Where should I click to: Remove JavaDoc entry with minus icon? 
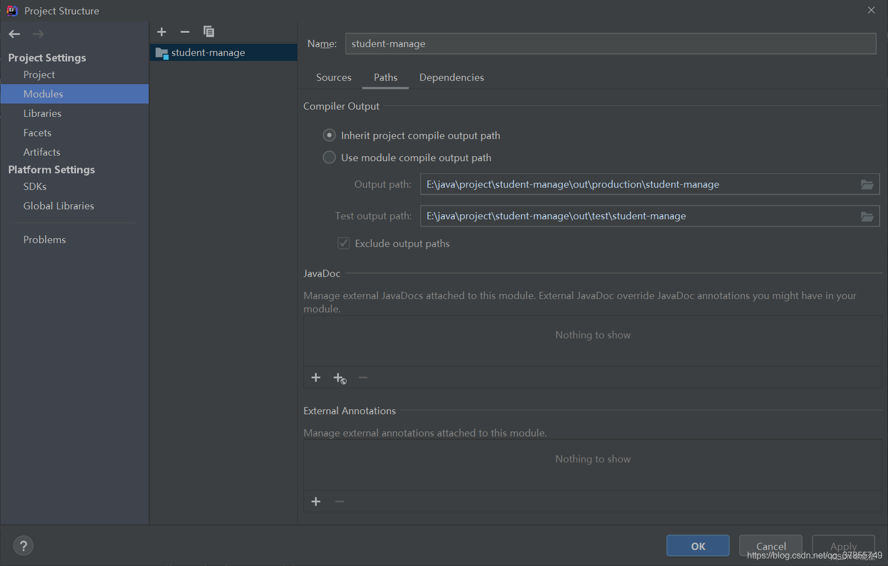pos(363,377)
